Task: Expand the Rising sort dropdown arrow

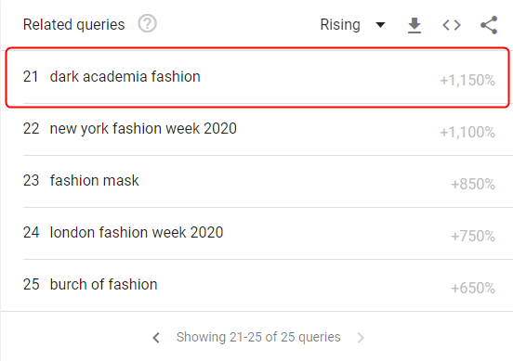Action: click(380, 25)
